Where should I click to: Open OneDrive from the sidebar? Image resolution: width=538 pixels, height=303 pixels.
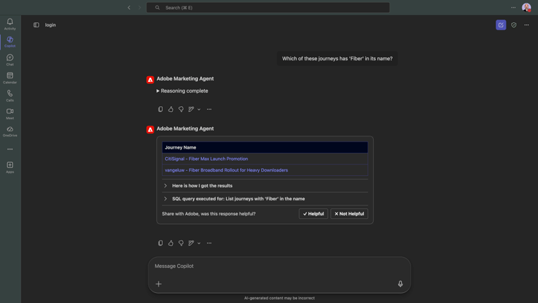point(10,131)
